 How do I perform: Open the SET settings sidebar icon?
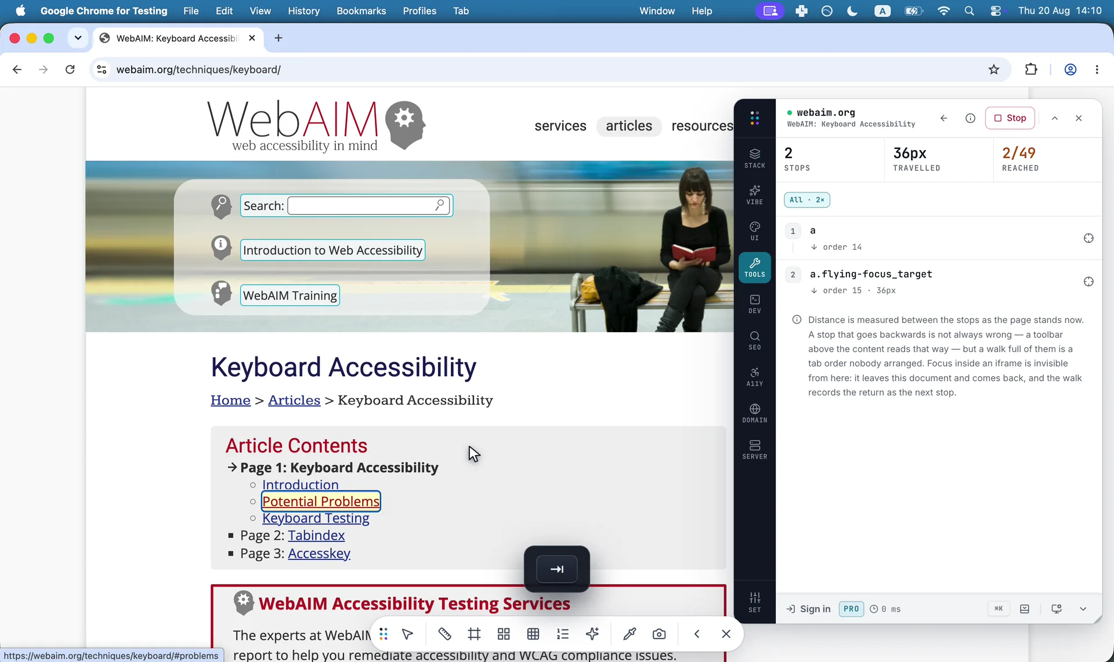754,602
